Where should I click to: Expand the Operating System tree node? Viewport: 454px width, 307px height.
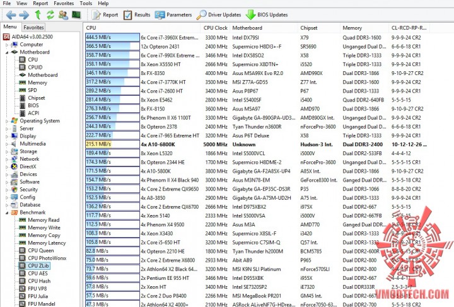click(x=7, y=121)
